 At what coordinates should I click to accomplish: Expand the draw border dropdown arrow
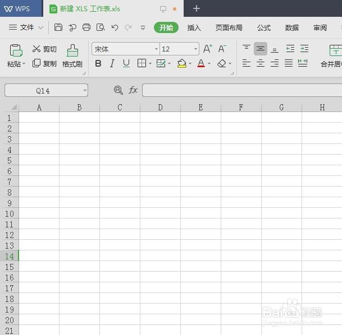[170, 64]
